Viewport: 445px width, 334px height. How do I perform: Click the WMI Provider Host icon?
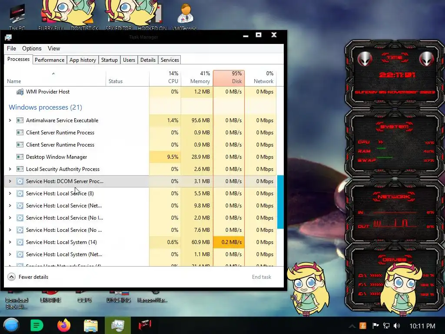coord(20,92)
